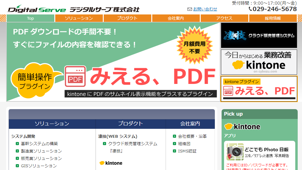Click the green arrow icon beside ISMS認証
Screen dimensions: 302x170
174,151
